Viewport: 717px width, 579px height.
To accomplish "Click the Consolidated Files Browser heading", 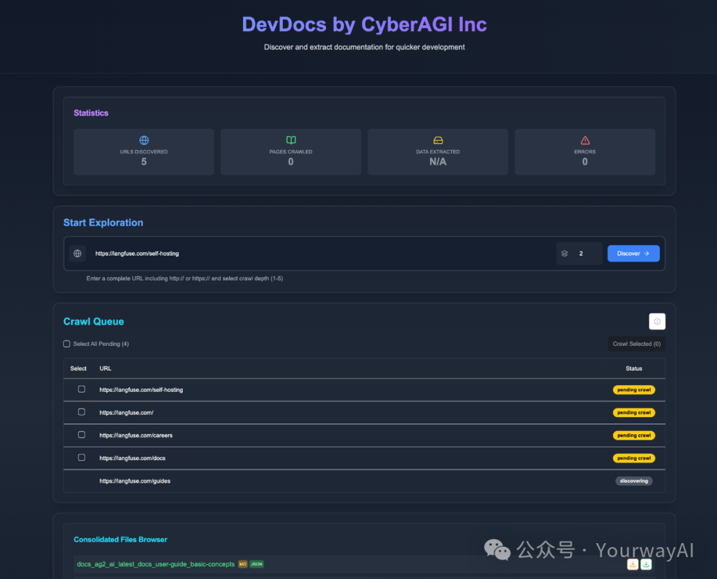I will coord(120,540).
